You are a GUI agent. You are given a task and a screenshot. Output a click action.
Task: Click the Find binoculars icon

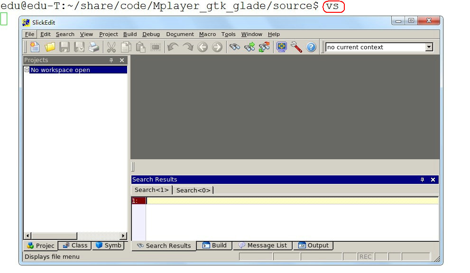pyautogui.click(x=235, y=47)
